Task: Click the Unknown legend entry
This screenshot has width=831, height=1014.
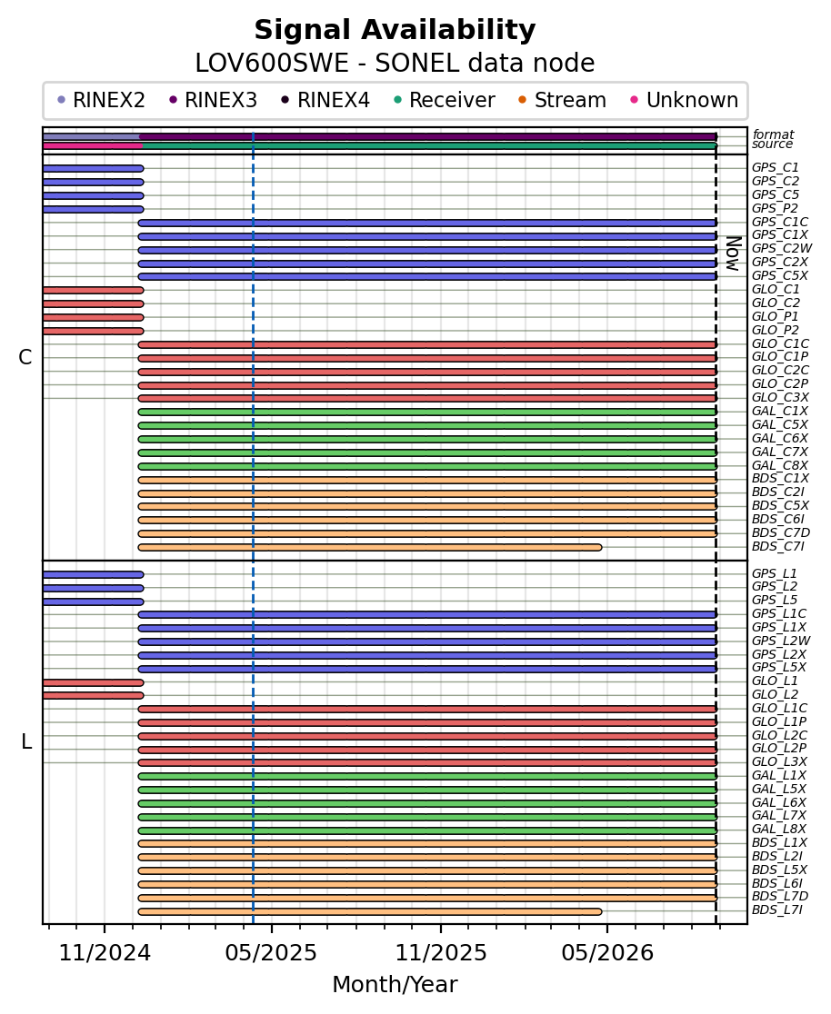Action: click(x=684, y=100)
